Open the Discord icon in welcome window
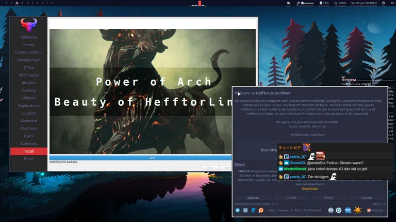Viewport: 396px width, 222px height. pos(331,210)
